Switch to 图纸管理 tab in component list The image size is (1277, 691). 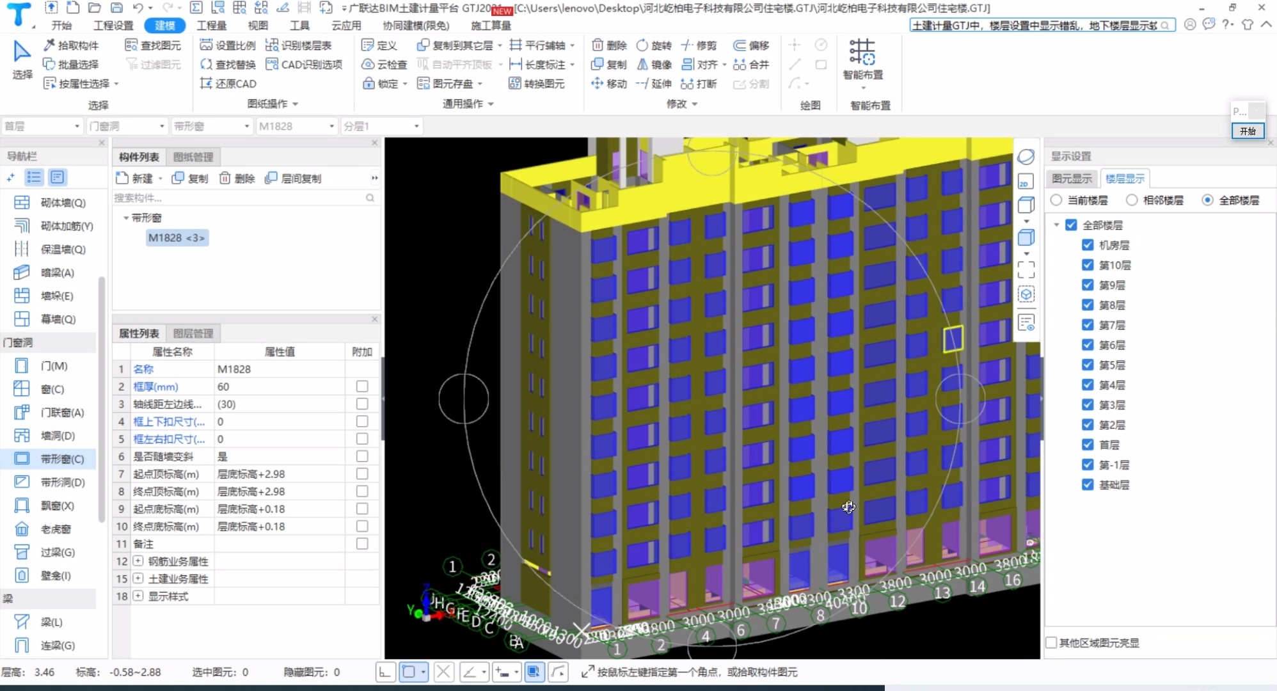click(x=193, y=157)
